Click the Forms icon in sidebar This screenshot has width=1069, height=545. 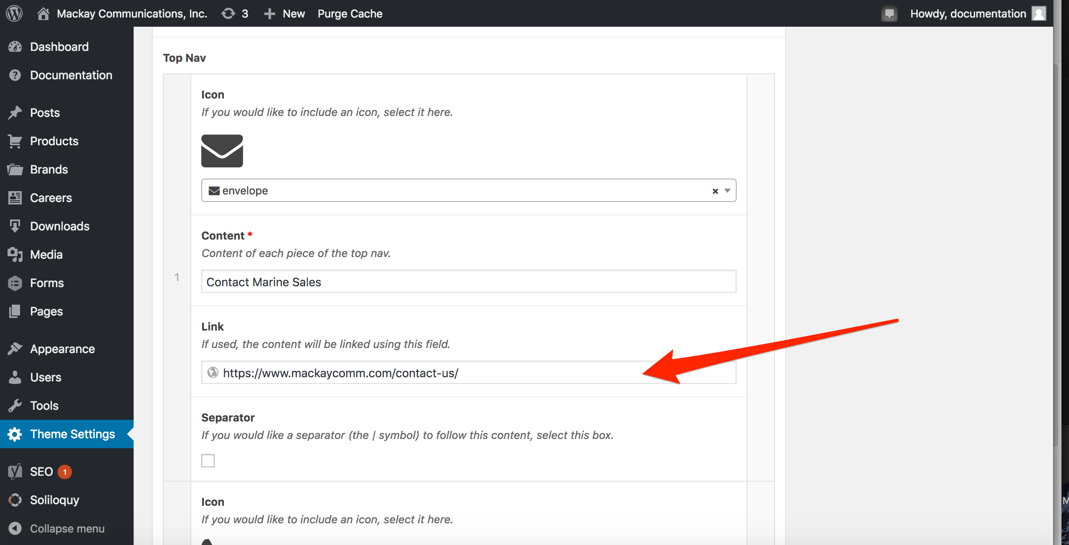point(15,283)
